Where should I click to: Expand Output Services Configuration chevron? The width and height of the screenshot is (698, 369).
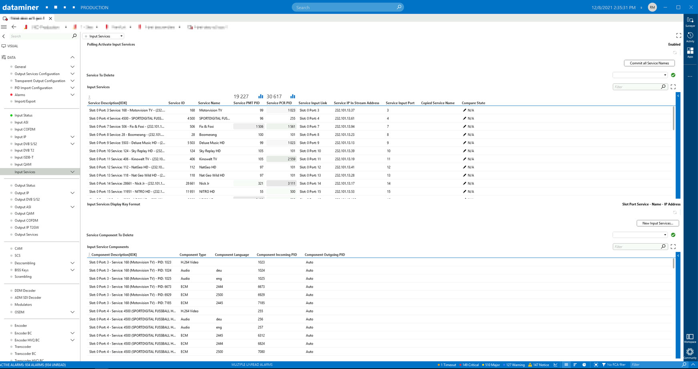point(73,74)
